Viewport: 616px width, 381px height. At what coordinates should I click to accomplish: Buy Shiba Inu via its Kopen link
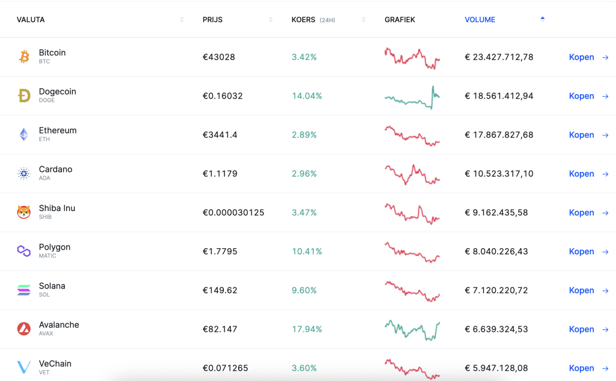pyautogui.click(x=582, y=212)
